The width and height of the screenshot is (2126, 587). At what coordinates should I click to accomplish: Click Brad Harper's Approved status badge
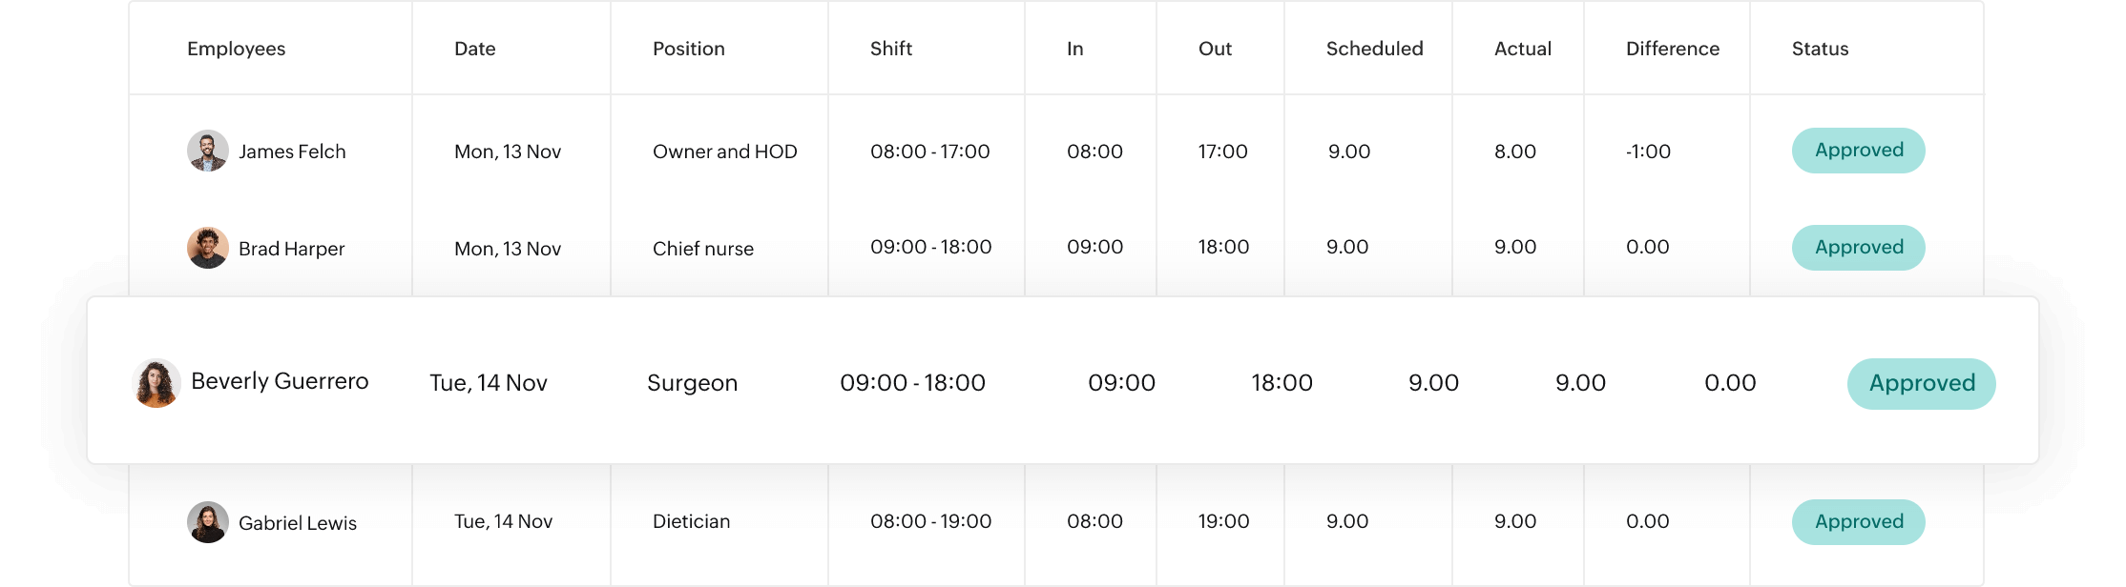coord(1858,248)
